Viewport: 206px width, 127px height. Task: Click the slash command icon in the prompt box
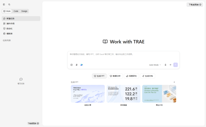72,65
